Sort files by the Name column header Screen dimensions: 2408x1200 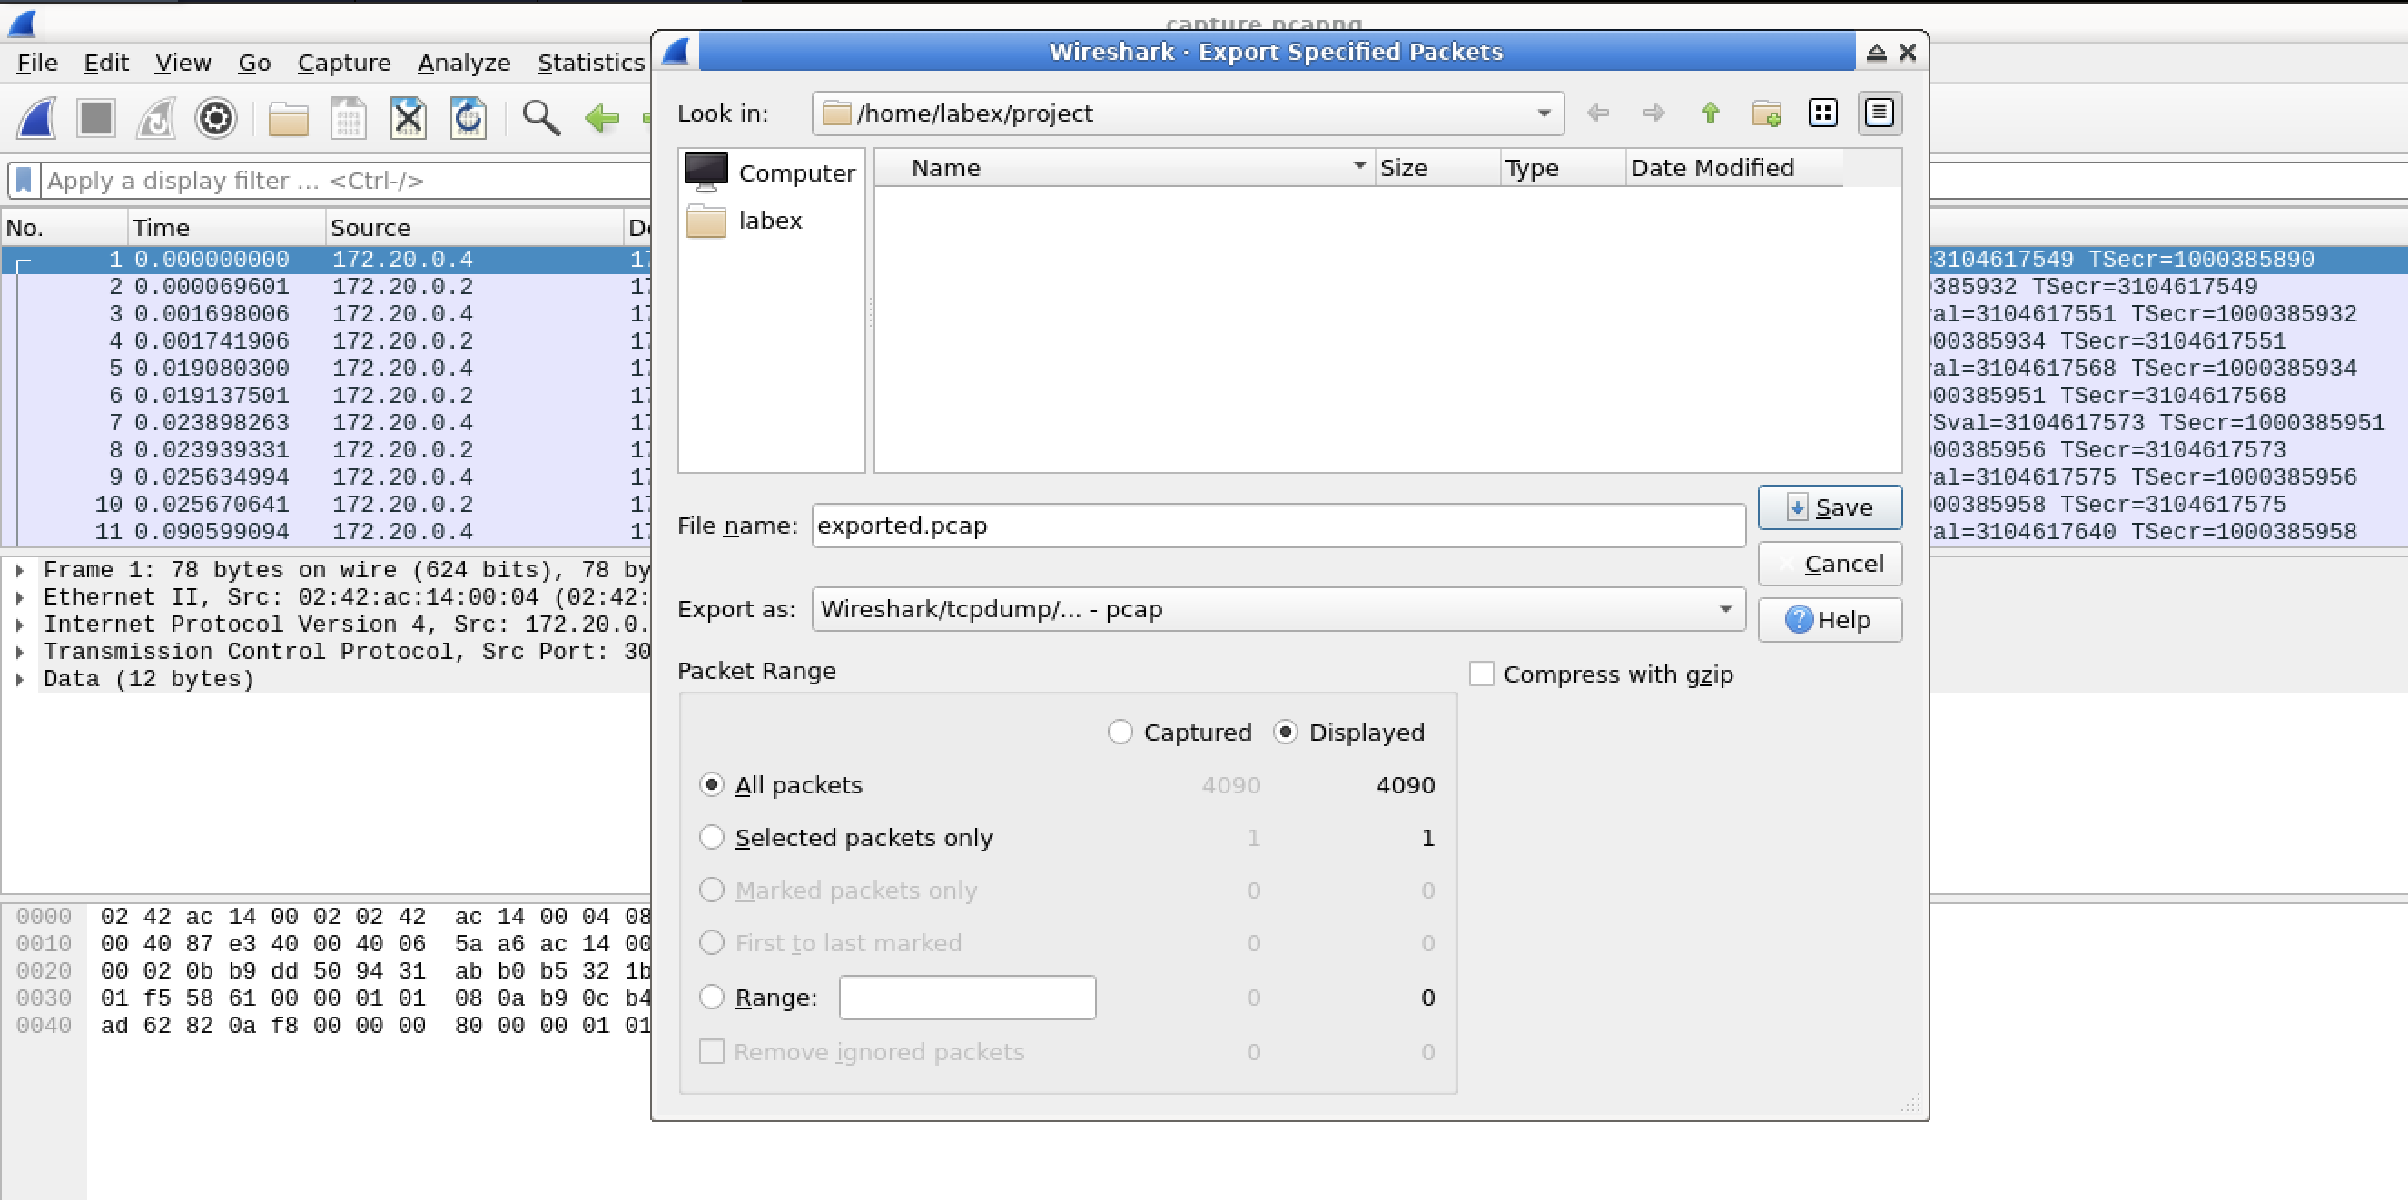pyautogui.click(x=945, y=167)
